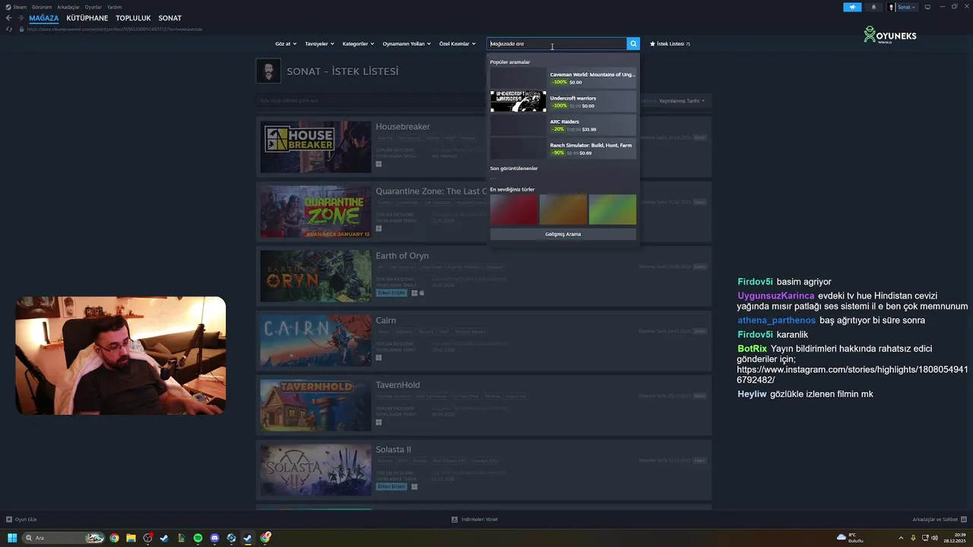Open the Oynamanın Yolları dropdown

click(407, 44)
